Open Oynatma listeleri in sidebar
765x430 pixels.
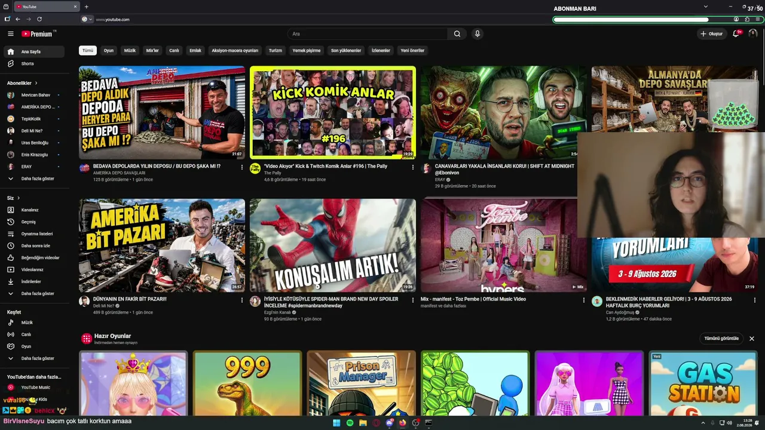(35, 234)
